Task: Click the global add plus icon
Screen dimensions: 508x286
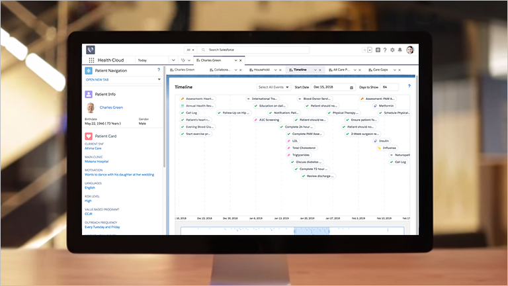Action: [378, 50]
